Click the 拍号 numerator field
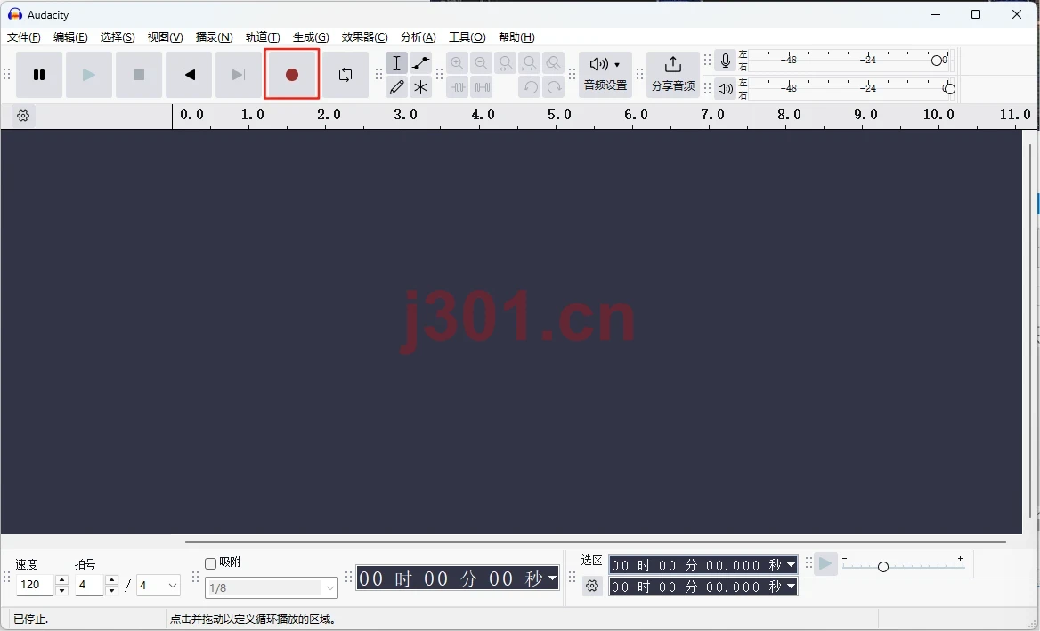Viewport: 1040px width, 631px height. (90, 585)
